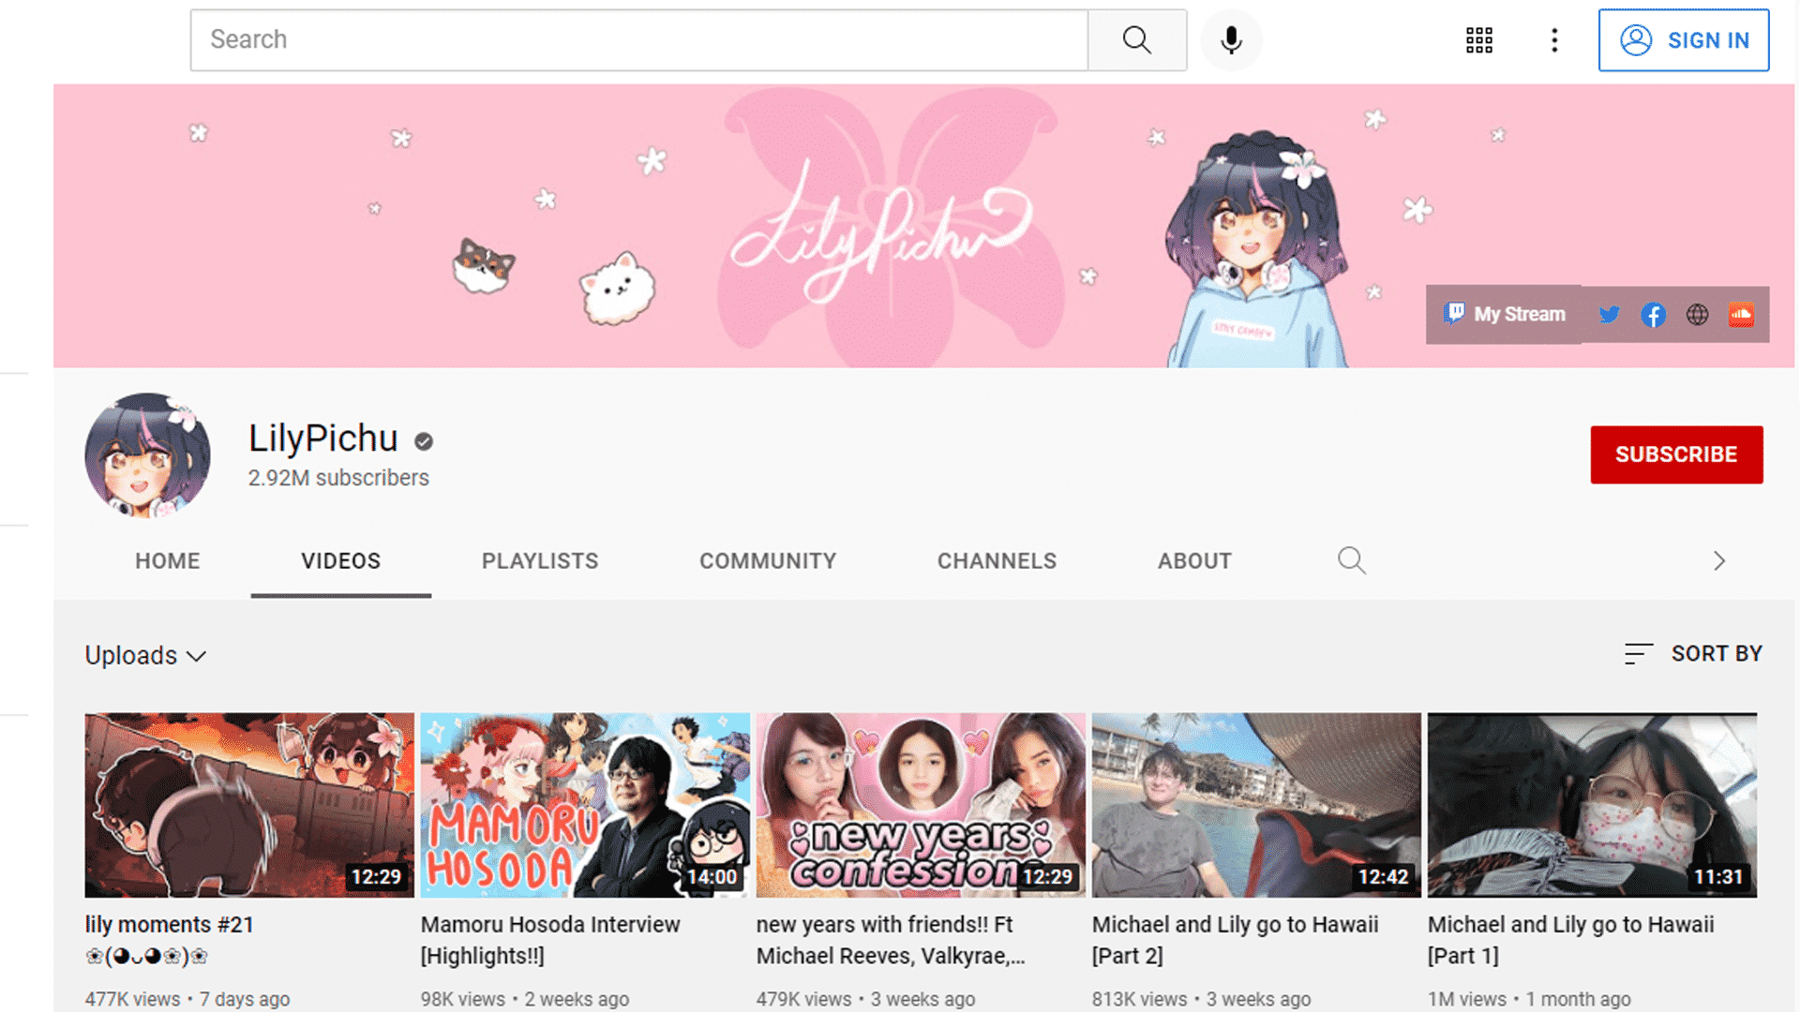Click '1M views • 1 month ago' text
Screen dimensions: 1800x1012
pyautogui.click(x=1529, y=999)
